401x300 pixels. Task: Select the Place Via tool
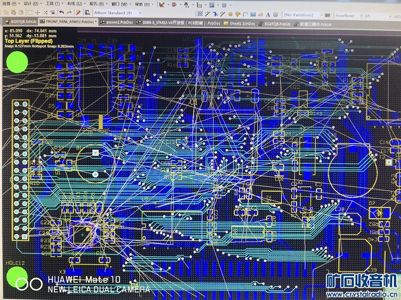[238, 14]
